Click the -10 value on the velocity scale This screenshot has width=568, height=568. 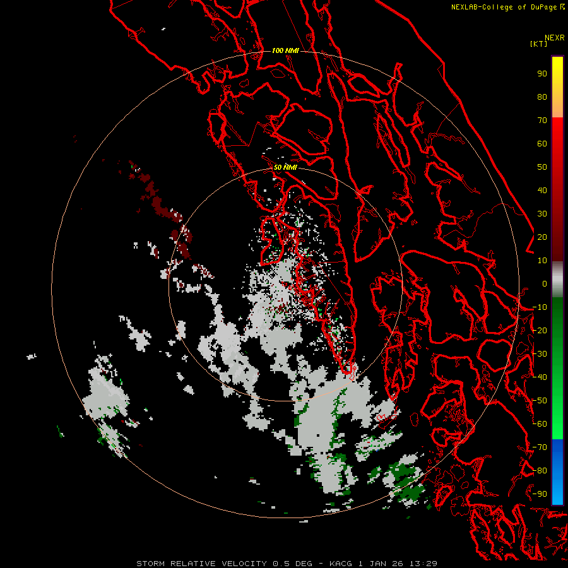tap(540, 307)
